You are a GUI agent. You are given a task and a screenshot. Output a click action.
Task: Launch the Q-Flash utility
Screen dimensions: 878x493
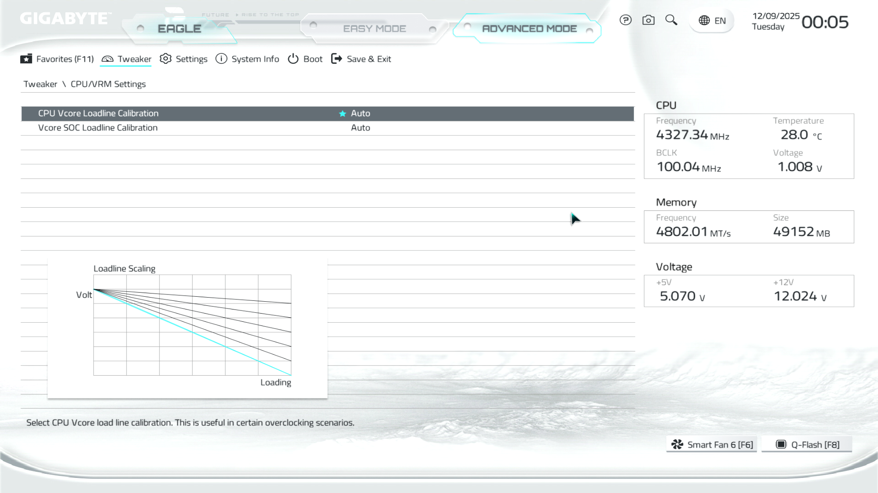point(807,445)
